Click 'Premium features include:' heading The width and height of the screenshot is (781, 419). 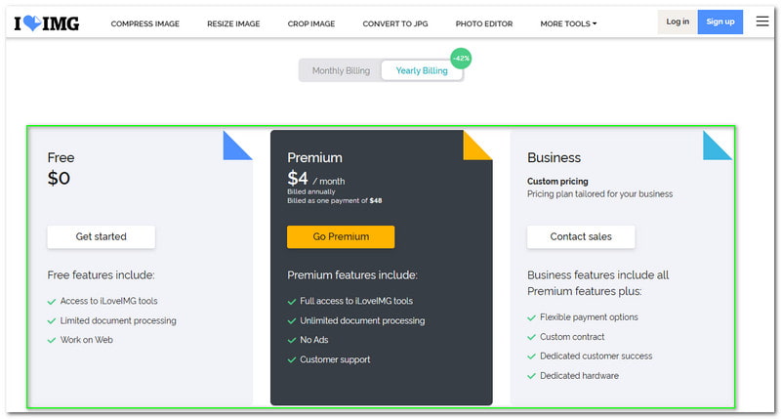click(352, 275)
